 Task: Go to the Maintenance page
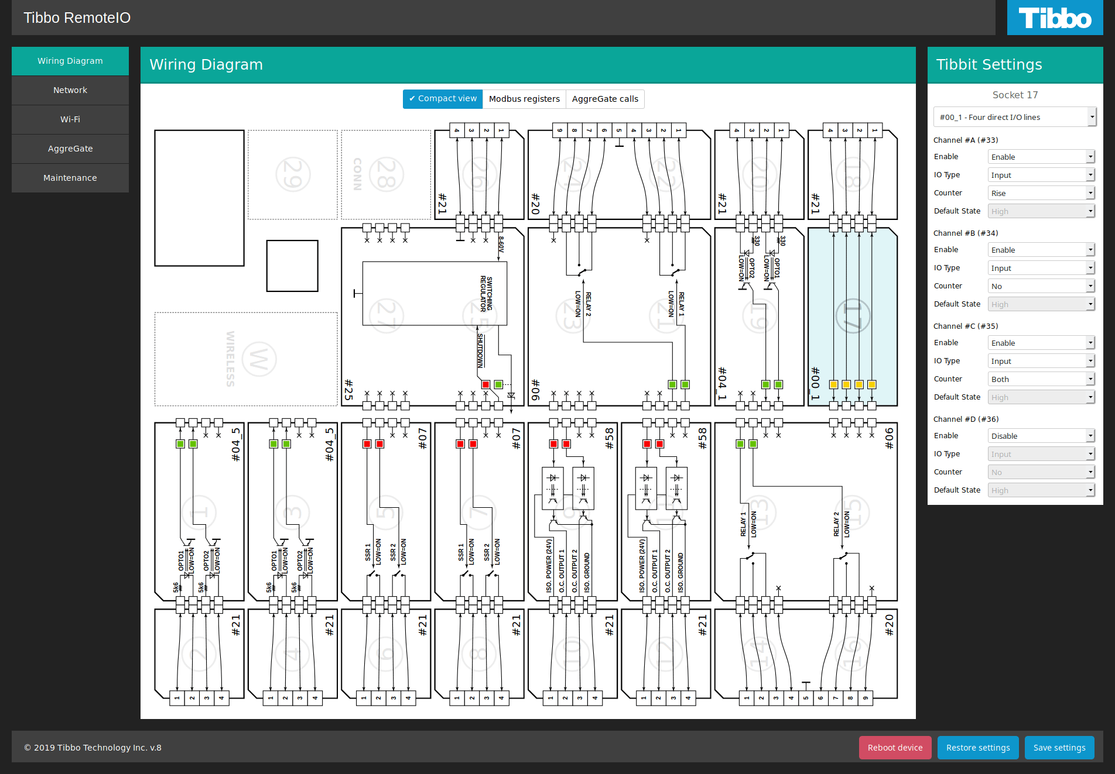click(x=70, y=178)
